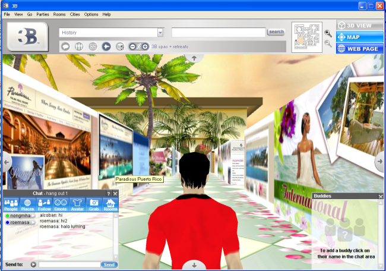Click the chat message input field
The height and width of the screenshot is (271, 386).
69,264
